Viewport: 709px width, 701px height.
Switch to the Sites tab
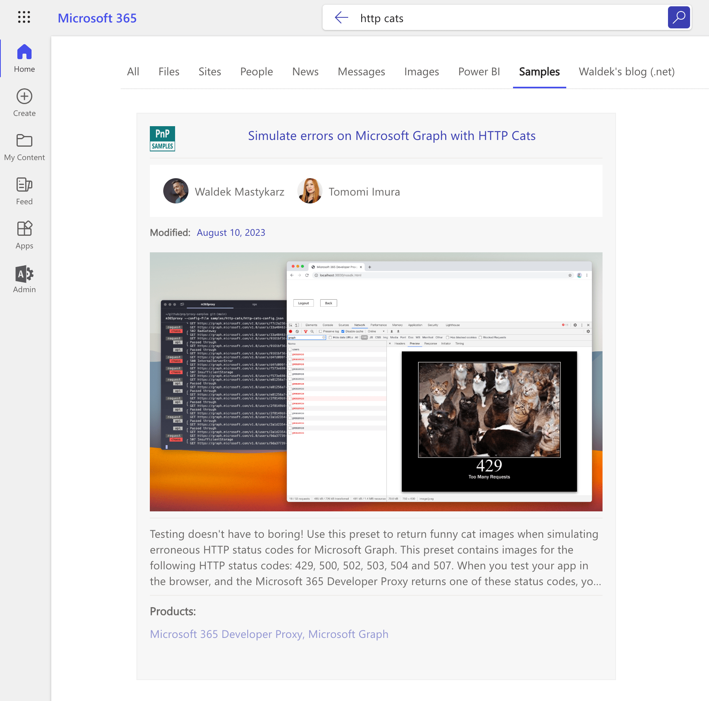click(210, 72)
